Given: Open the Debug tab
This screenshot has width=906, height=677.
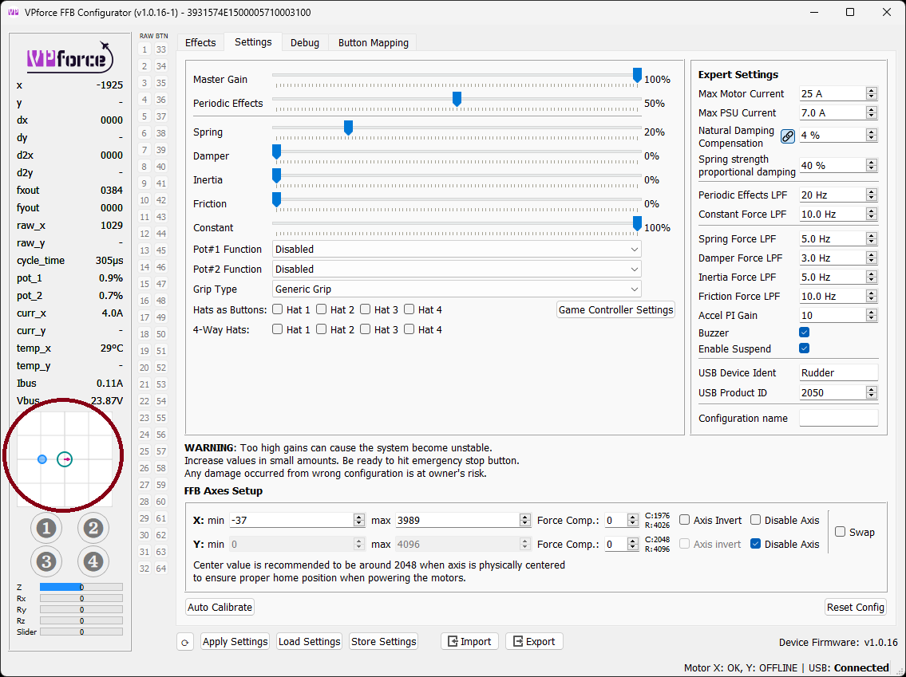Looking at the screenshot, I should click(305, 43).
